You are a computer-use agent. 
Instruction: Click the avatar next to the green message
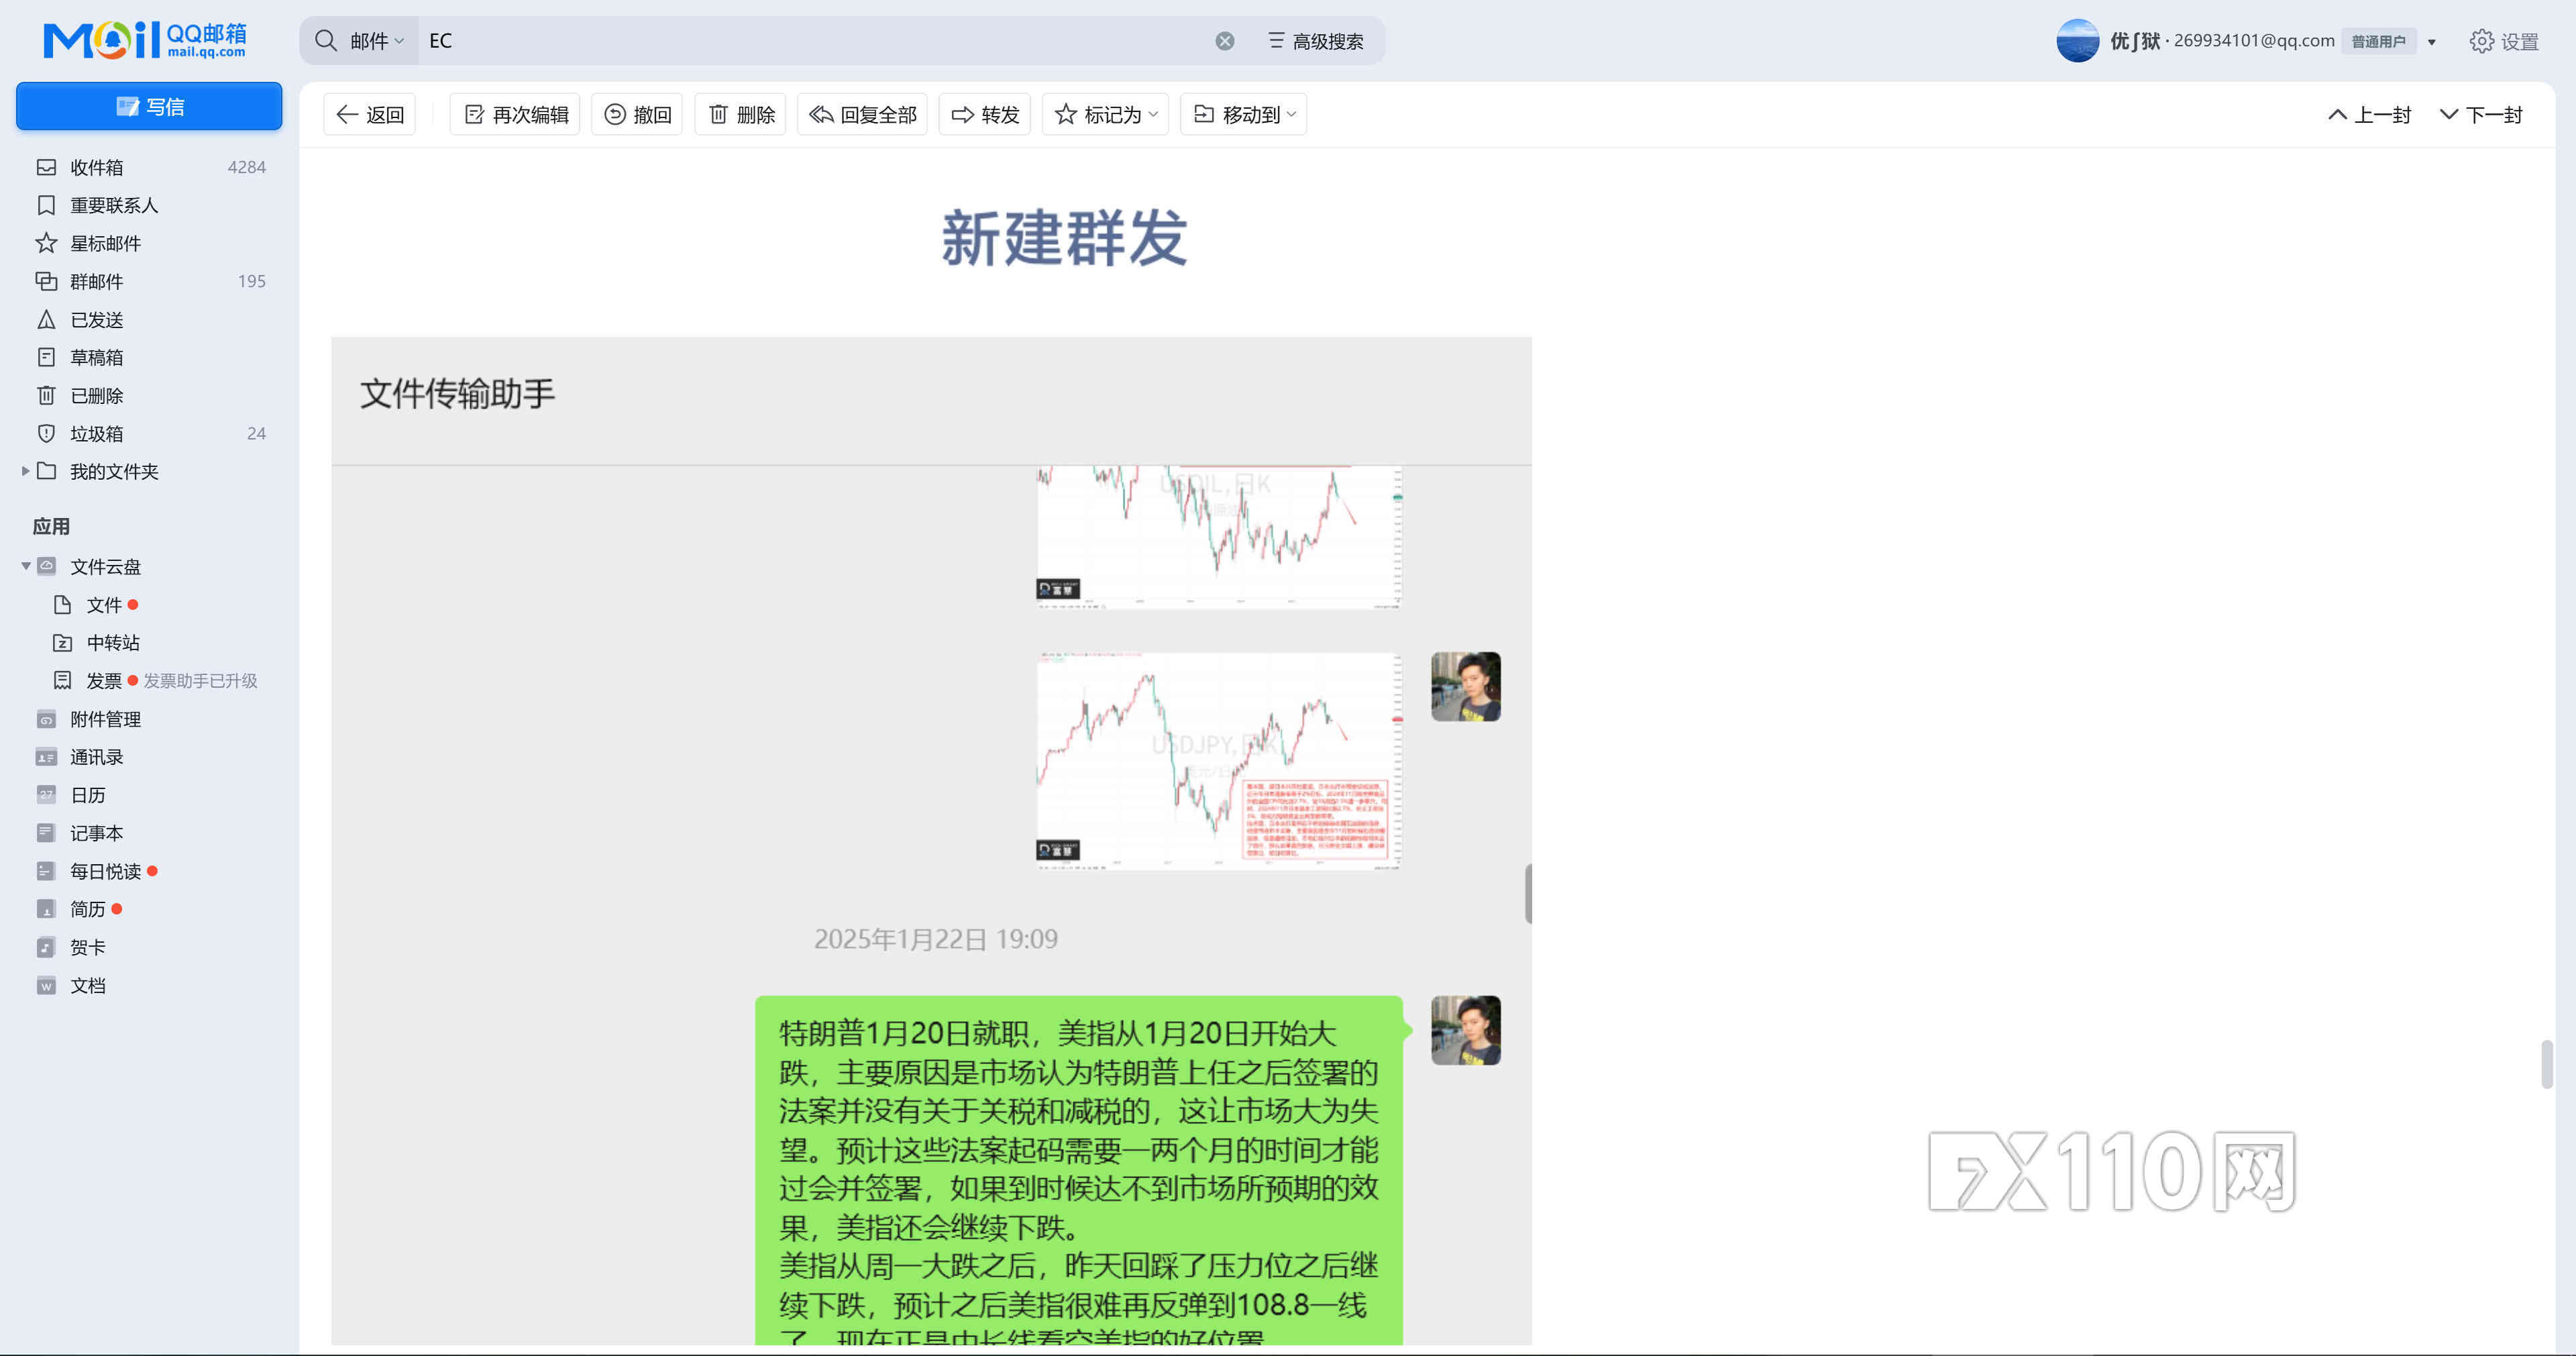[x=1465, y=1030]
